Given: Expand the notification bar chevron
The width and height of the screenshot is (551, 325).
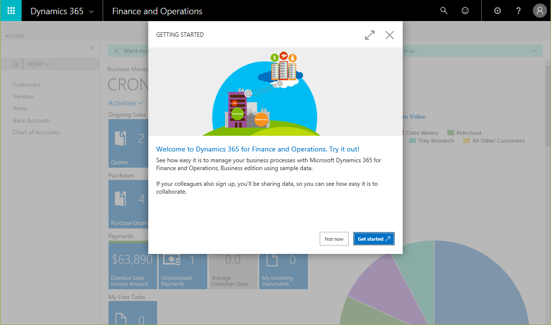Looking at the screenshot, I should click(533, 51).
